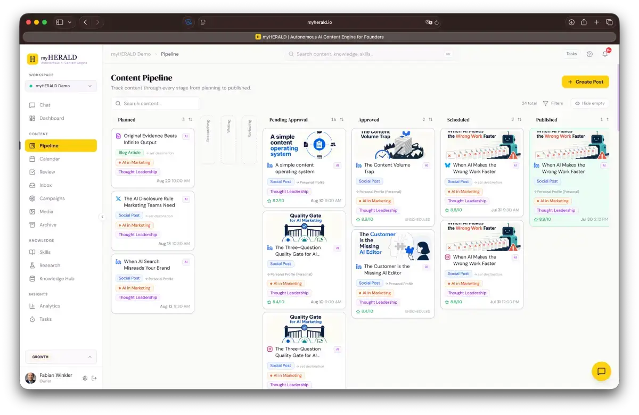The width and height of the screenshot is (639, 415).
Task: Open account settings gear beside Fabian Winkler
Action: coord(85,378)
